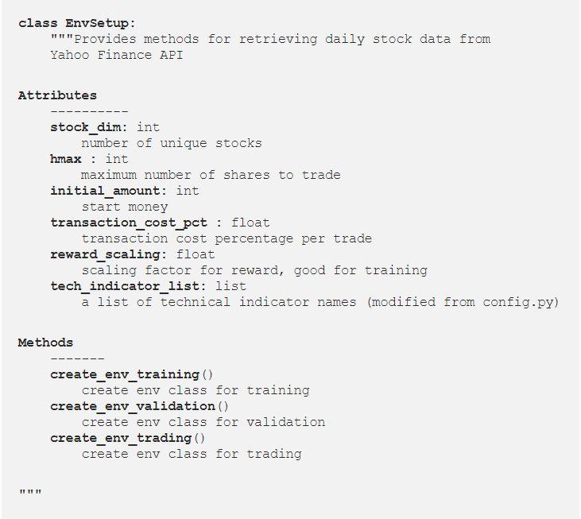
Task: Click the tech_indicator_list attribute
Action: 125,286
